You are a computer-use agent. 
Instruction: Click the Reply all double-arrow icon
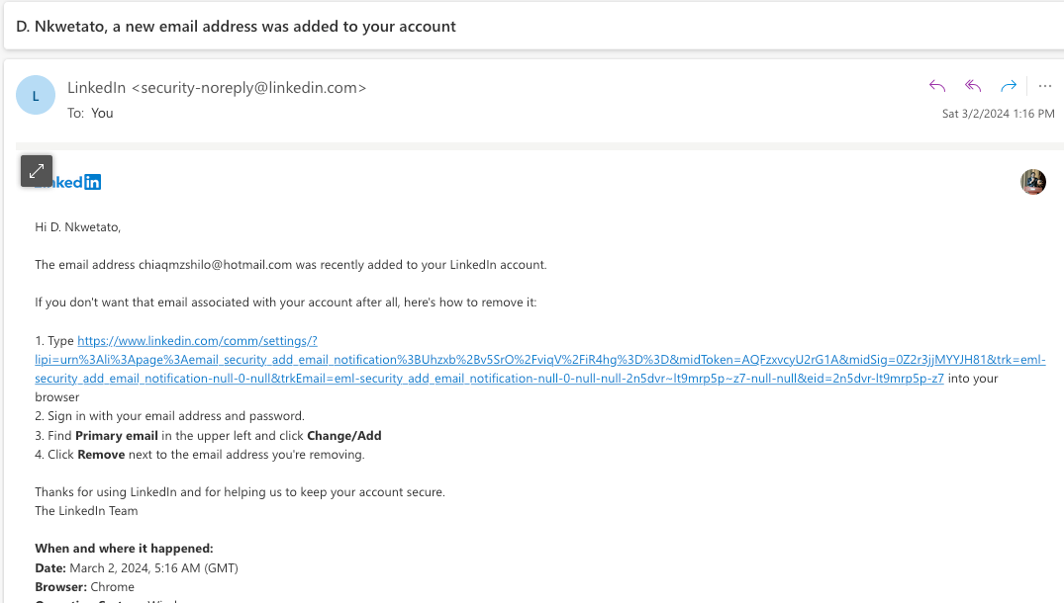tap(973, 86)
